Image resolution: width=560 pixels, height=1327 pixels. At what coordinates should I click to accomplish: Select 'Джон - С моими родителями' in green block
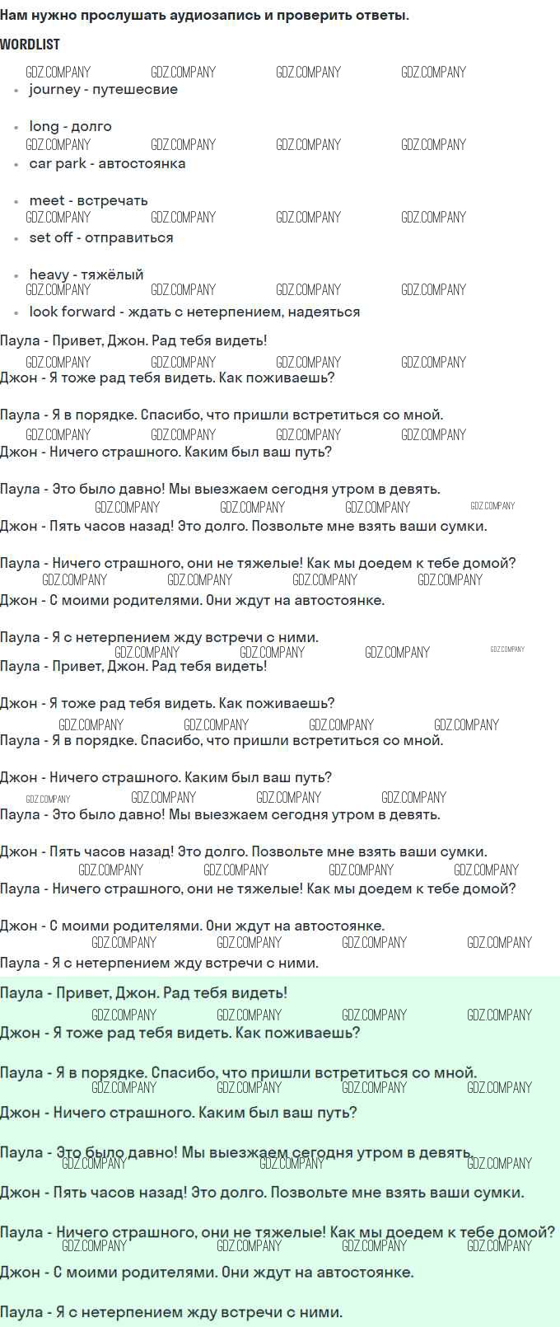coord(207,1272)
